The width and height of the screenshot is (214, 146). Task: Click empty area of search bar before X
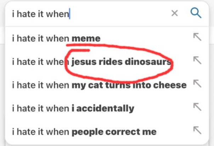click(x=120, y=14)
